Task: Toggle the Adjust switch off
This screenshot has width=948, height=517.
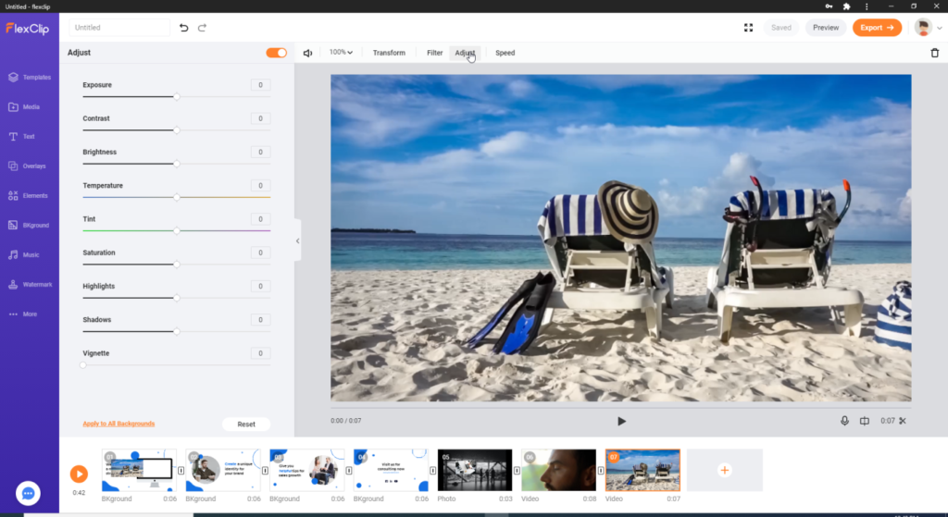Action: click(276, 53)
